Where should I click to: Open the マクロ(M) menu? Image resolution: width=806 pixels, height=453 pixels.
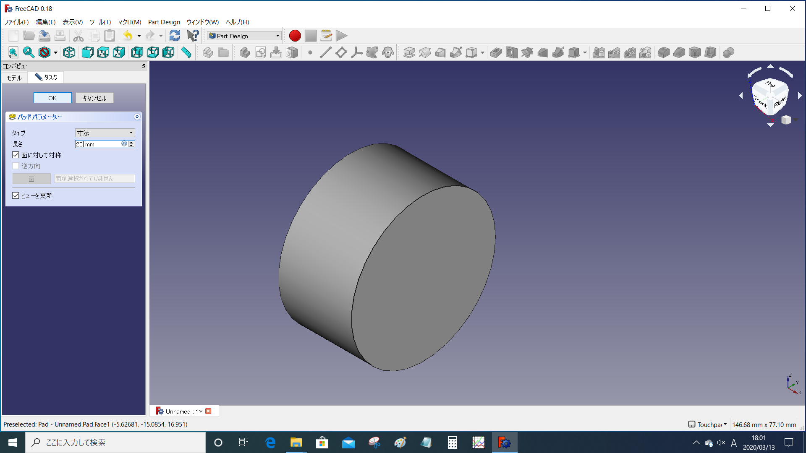(129, 22)
